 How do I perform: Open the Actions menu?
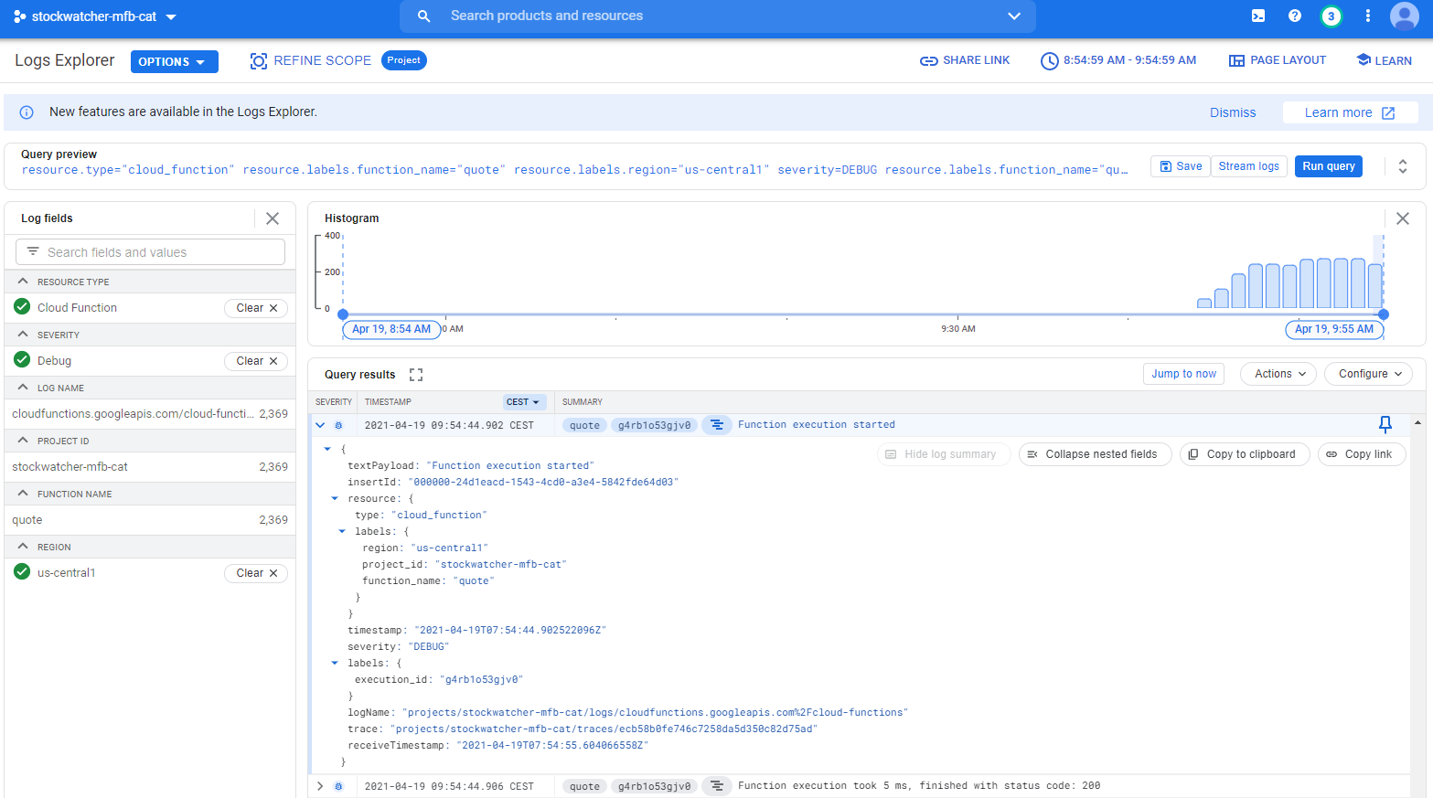point(1278,374)
